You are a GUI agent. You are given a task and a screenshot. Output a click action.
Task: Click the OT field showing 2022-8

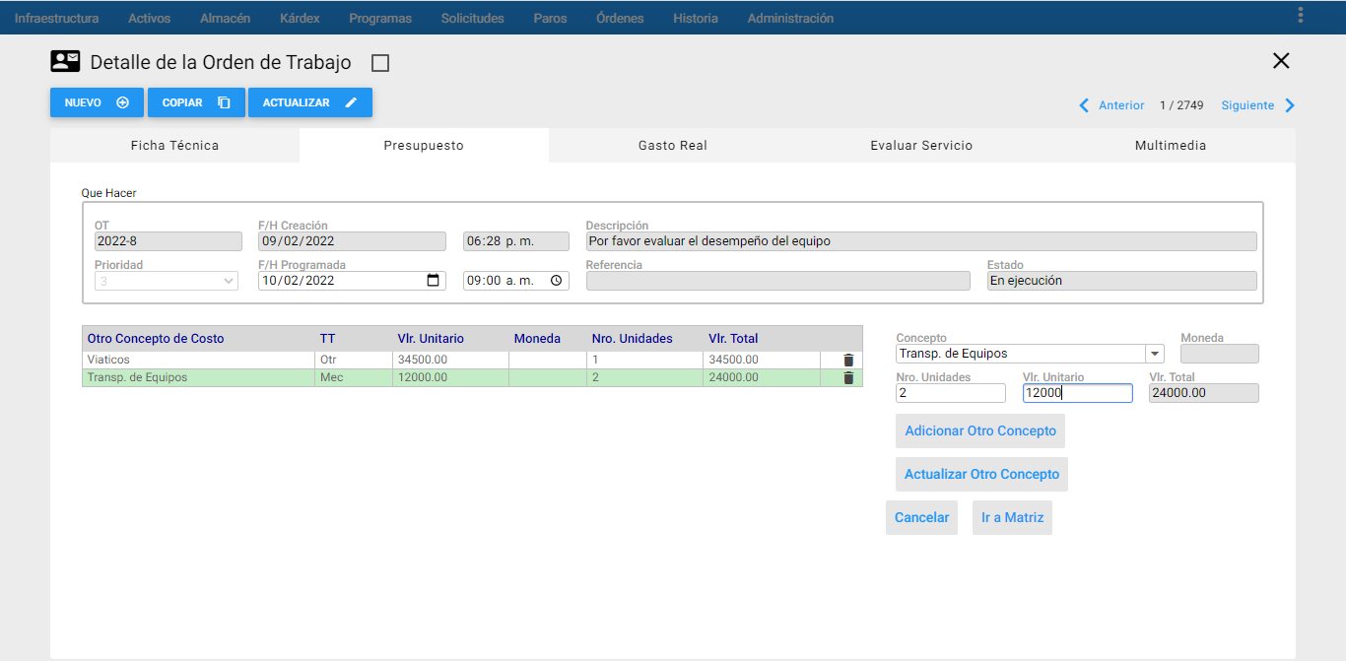tap(168, 241)
